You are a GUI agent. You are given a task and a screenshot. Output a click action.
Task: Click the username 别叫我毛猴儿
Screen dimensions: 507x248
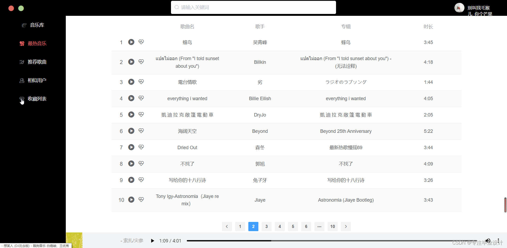[x=480, y=11]
